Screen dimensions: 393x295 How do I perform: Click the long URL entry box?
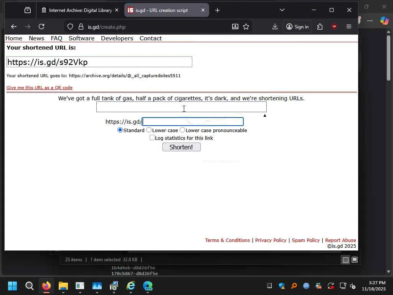click(182, 107)
